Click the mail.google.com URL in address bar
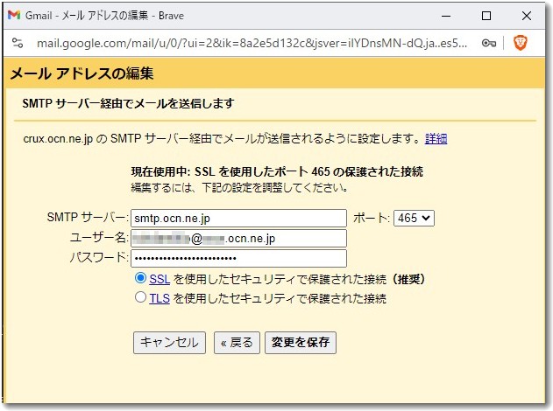The height and width of the screenshot is (411, 553). (252, 43)
